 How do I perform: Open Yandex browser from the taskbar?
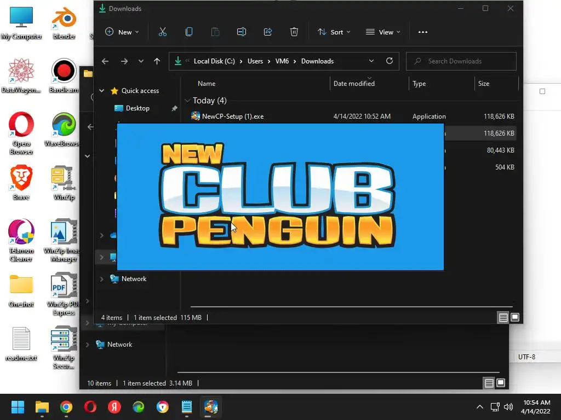tap(115, 407)
